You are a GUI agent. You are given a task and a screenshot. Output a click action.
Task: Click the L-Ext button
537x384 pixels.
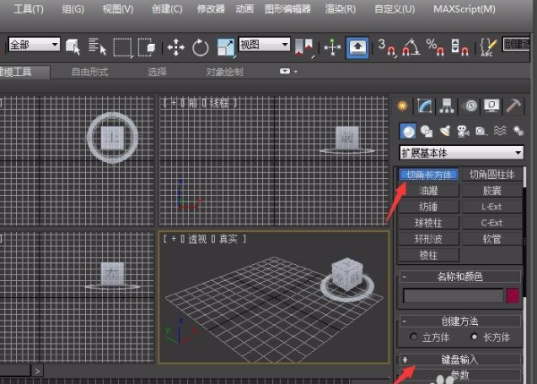(491, 207)
